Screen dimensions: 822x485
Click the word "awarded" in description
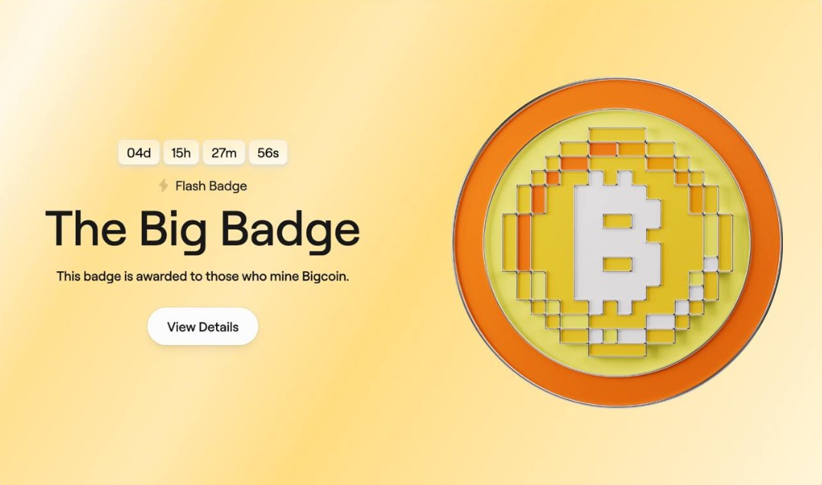point(162,277)
